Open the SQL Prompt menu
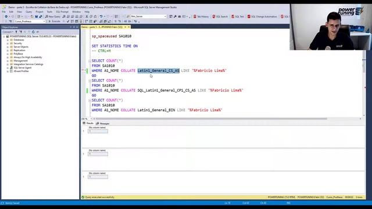 [x=62, y=12]
